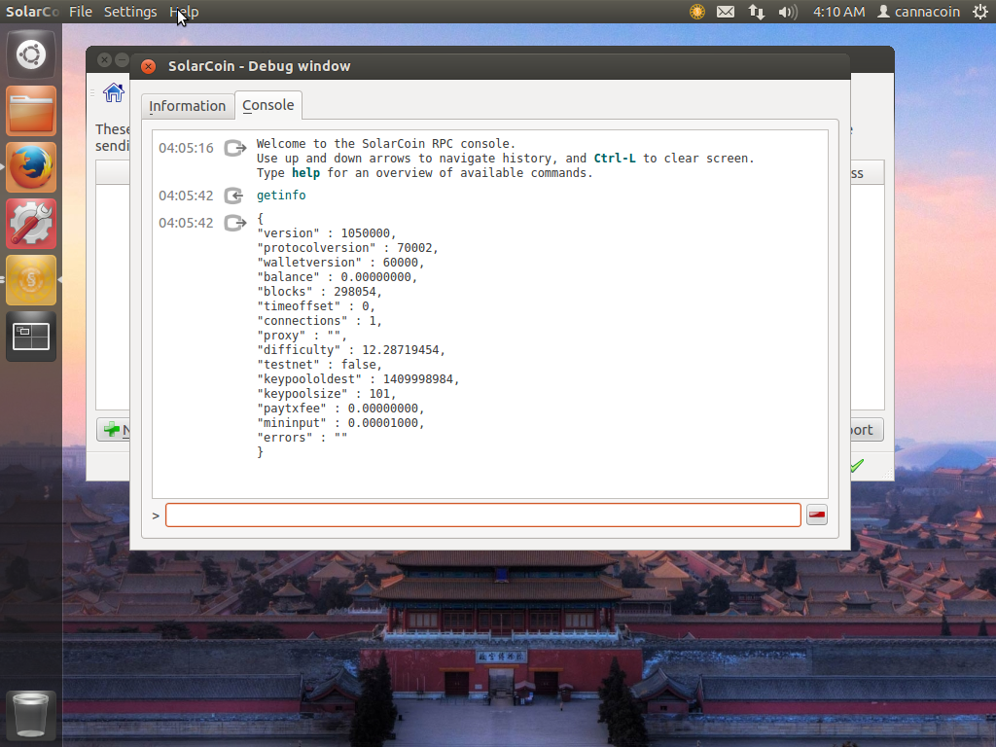The height and width of the screenshot is (747, 996).
Task: Click the "errors" : "" line
Action: point(302,439)
